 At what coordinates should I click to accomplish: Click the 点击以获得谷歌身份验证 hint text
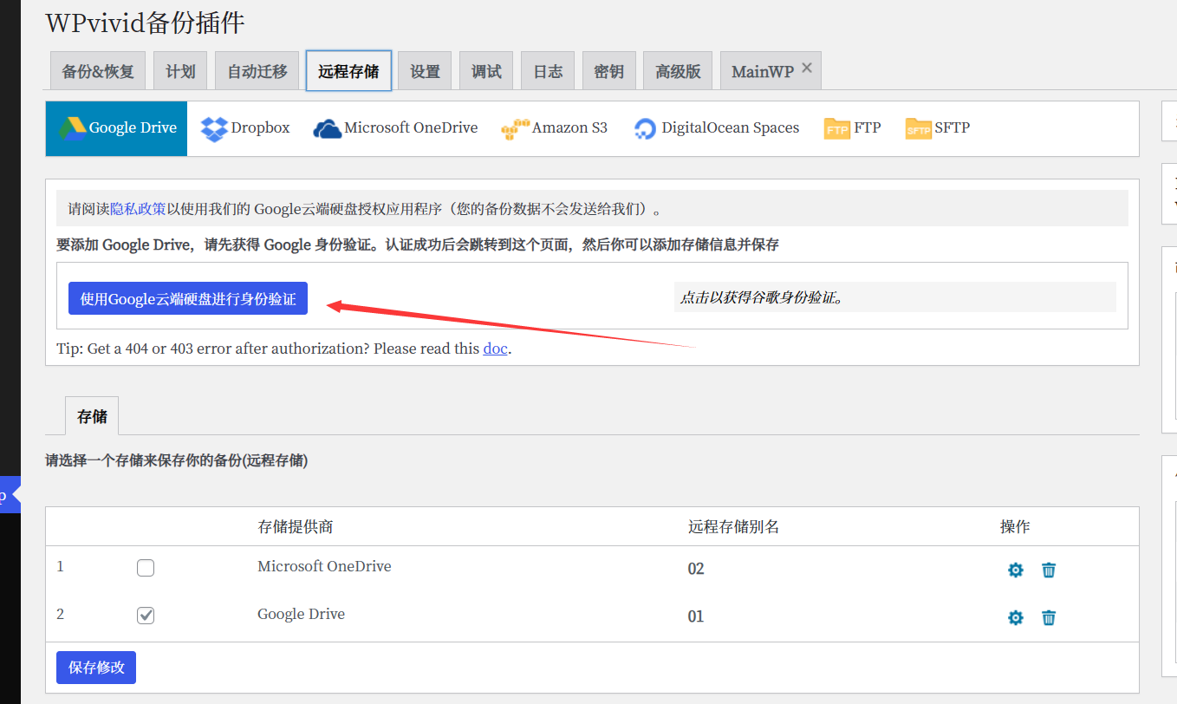pyautogui.click(x=762, y=297)
